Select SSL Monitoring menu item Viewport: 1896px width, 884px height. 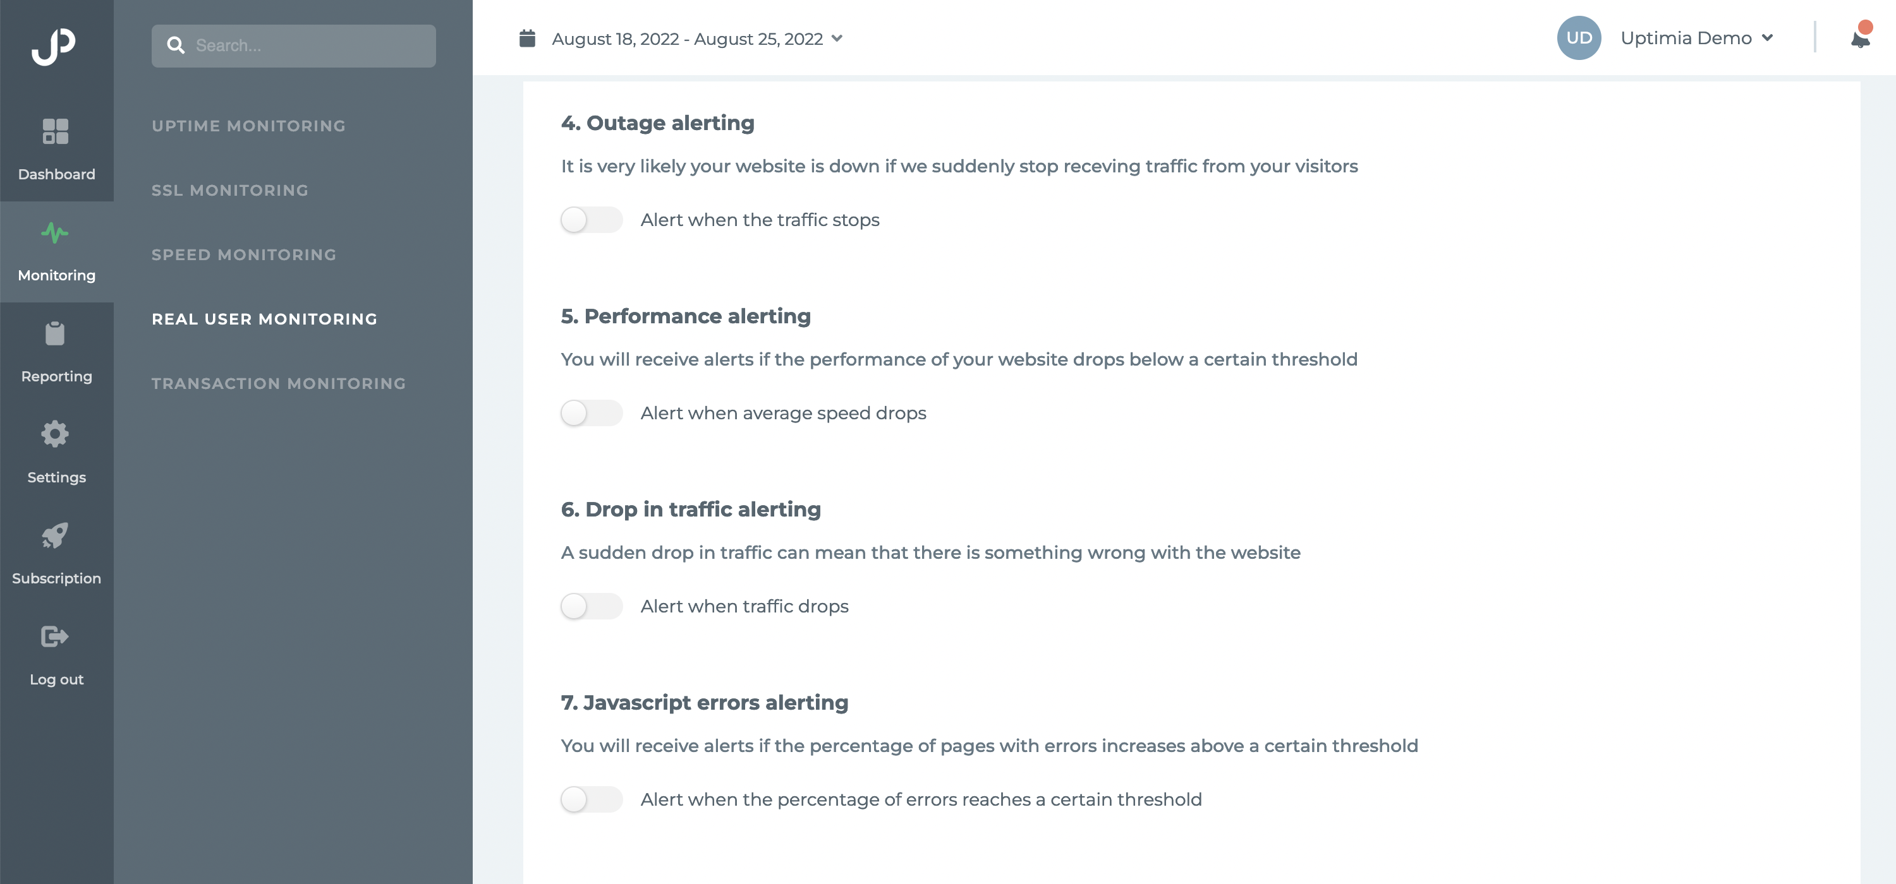(231, 191)
